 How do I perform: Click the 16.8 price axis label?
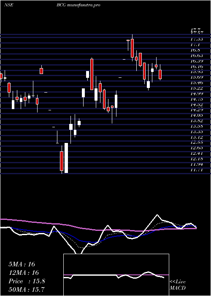click(x=195, y=50)
